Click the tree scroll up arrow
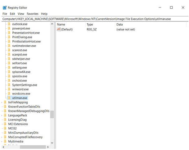 click(52, 24)
